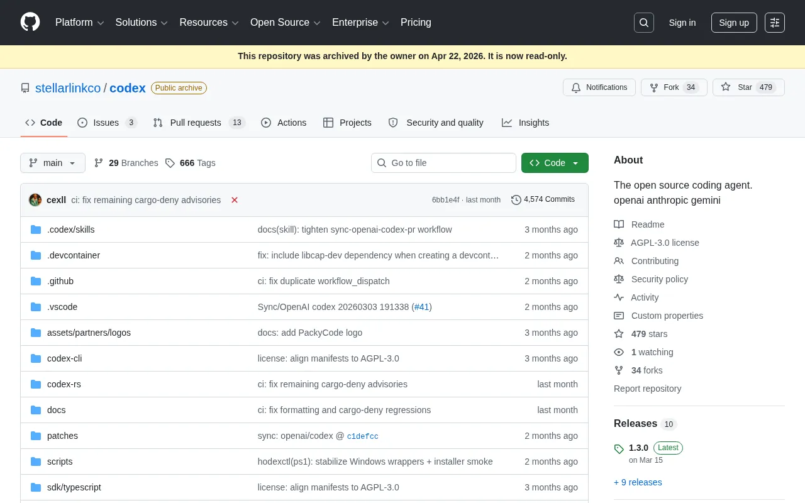
Task: Click the commit history clock icon
Action: (516, 200)
